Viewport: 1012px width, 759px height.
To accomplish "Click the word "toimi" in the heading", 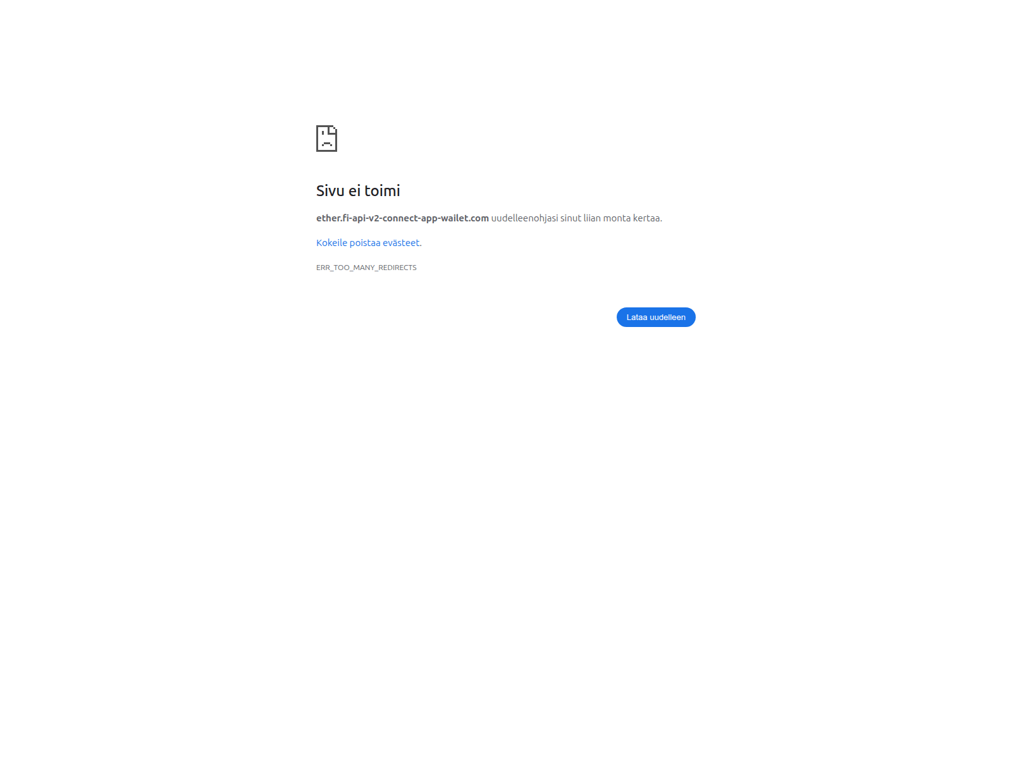I will tap(382, 190).
